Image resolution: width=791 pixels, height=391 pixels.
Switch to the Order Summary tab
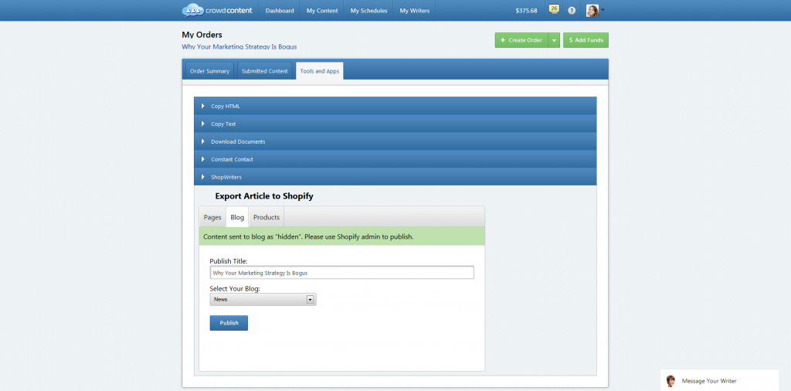pyautogui.click(x=209, y=71)
